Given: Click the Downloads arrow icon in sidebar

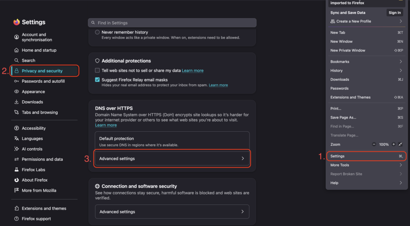Looking at the screenshot, I should [x=16, y=102].
